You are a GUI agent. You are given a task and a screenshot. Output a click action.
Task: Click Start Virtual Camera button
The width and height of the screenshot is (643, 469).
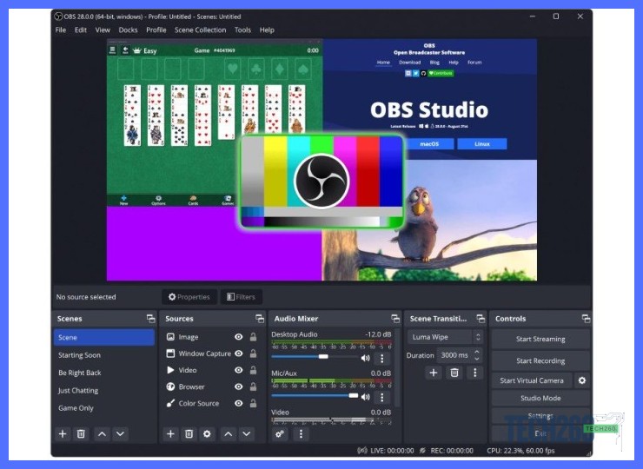pos(532,380)
